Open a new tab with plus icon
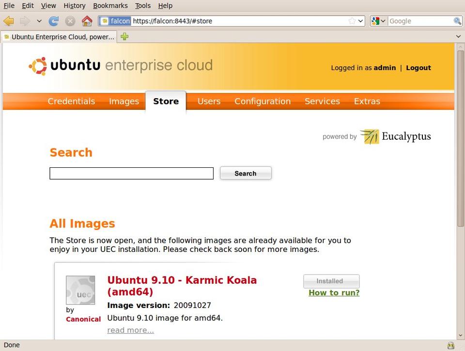 point(124,37)
